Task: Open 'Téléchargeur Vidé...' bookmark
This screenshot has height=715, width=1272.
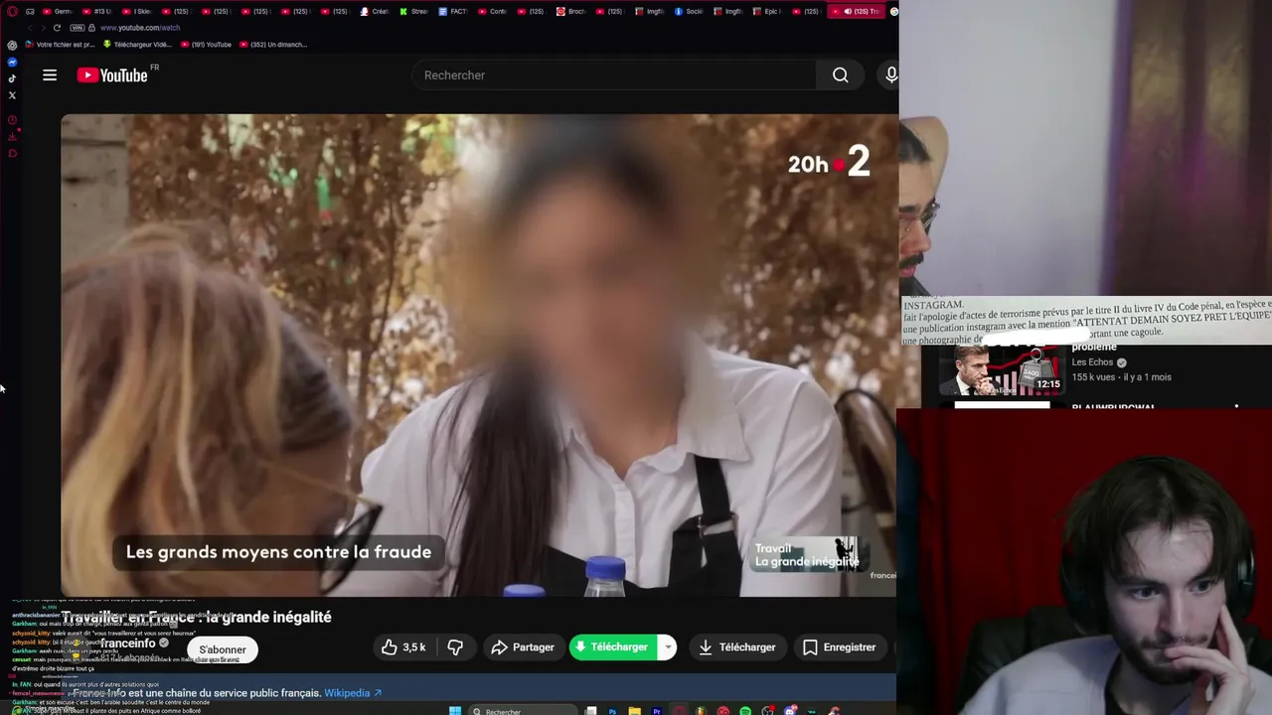Action: point(137,45)
